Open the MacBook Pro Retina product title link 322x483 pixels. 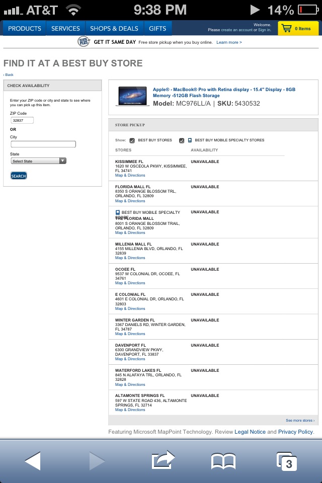(x=224, y=93)
